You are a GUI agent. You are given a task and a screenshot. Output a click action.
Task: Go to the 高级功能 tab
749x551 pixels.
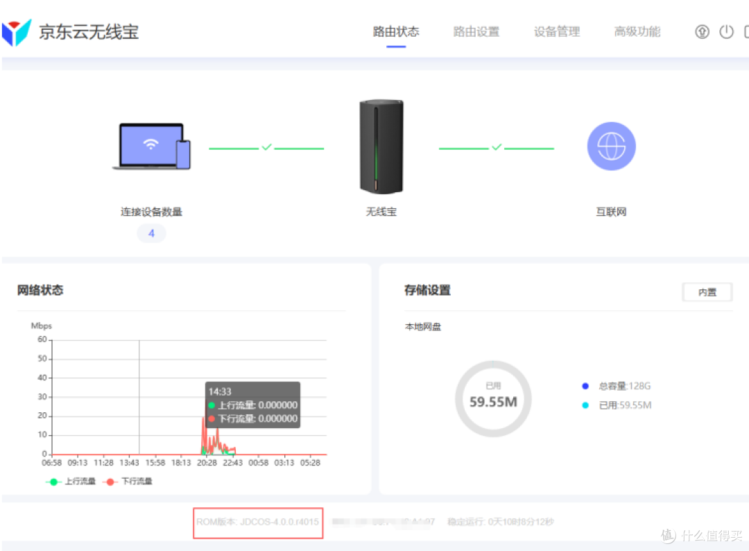coord(637,32)
